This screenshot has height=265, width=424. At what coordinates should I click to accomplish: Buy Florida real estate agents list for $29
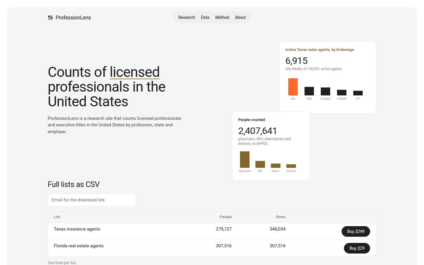point(357,248)
